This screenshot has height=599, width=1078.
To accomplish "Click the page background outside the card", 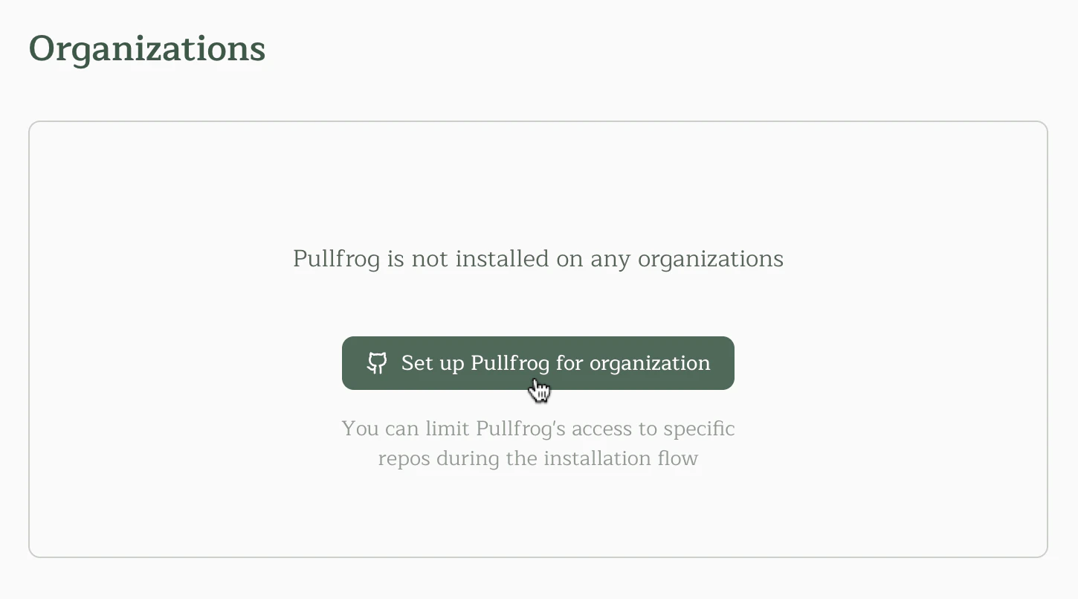I will pos(538,580).
